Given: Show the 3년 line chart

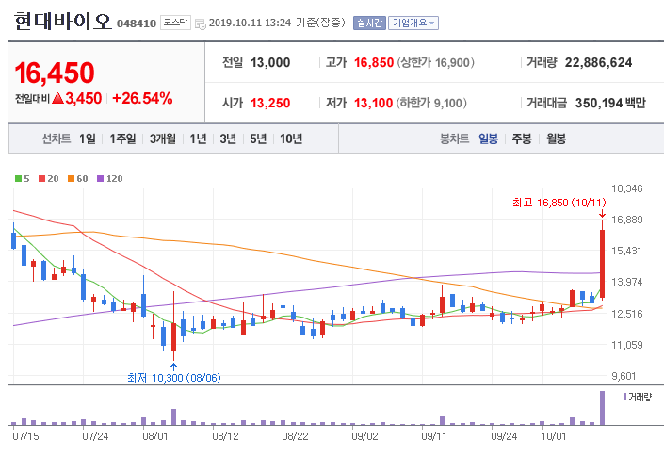Looking at the screenshot, I should pos(228,139).
